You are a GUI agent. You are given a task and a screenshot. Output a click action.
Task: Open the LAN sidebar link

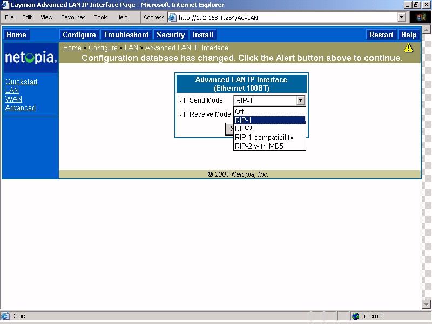(x=12, y=90)
